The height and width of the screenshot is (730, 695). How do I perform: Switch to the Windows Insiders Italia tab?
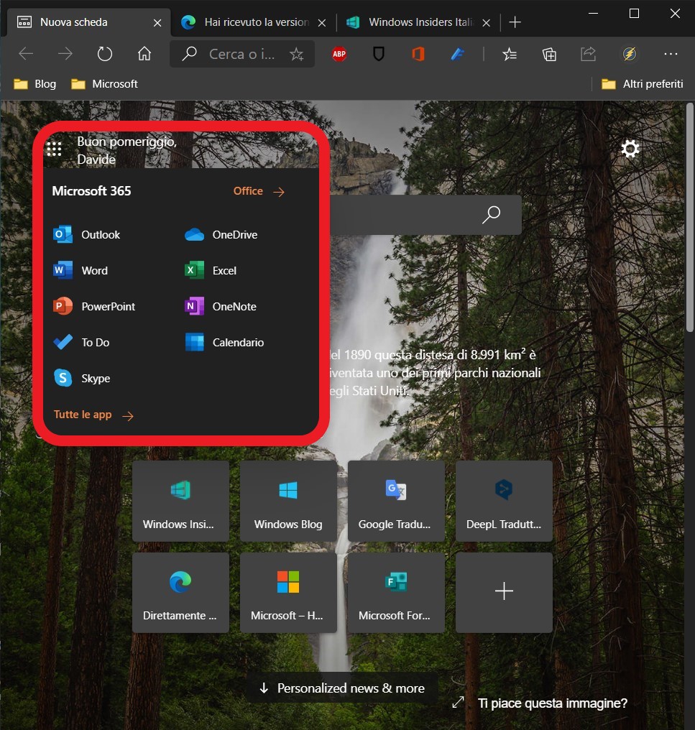pos(418,22)
